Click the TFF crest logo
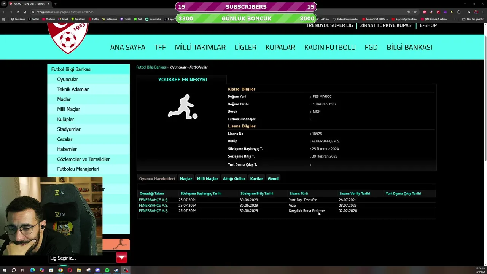This screenshot has height=274, width=487. click(x=68, y=38)
